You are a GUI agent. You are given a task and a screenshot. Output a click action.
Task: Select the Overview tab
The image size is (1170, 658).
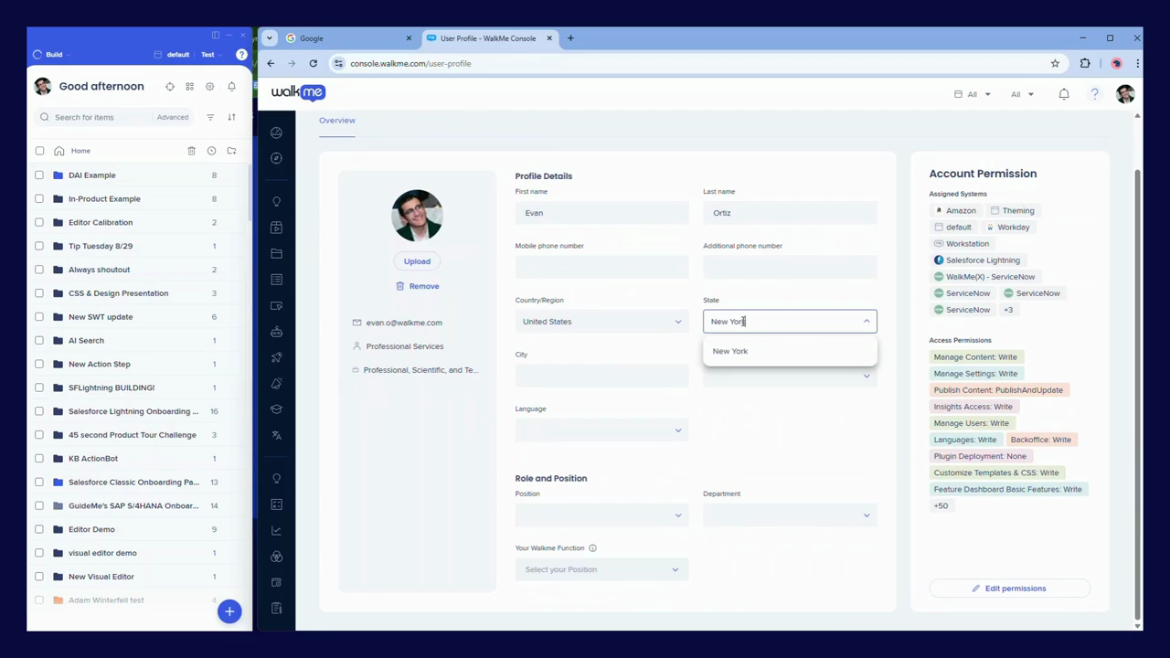point(337,121)
